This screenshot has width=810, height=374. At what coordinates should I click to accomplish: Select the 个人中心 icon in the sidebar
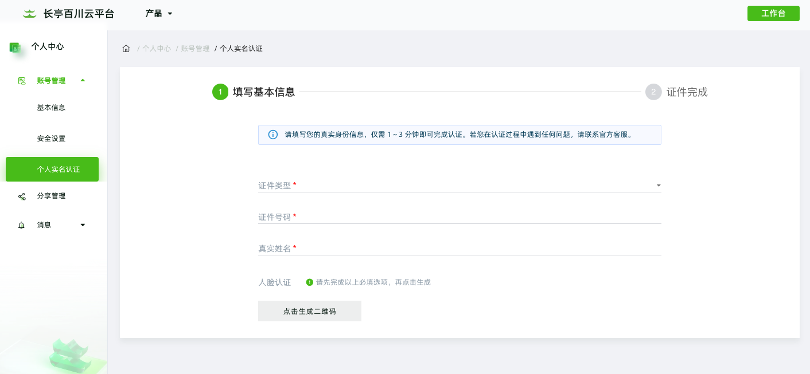[x=15, y=47]
